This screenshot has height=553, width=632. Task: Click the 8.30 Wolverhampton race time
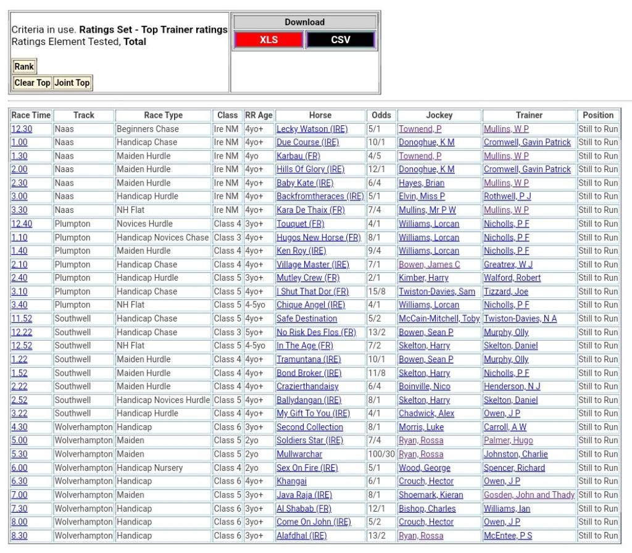[x=19, y=536]
